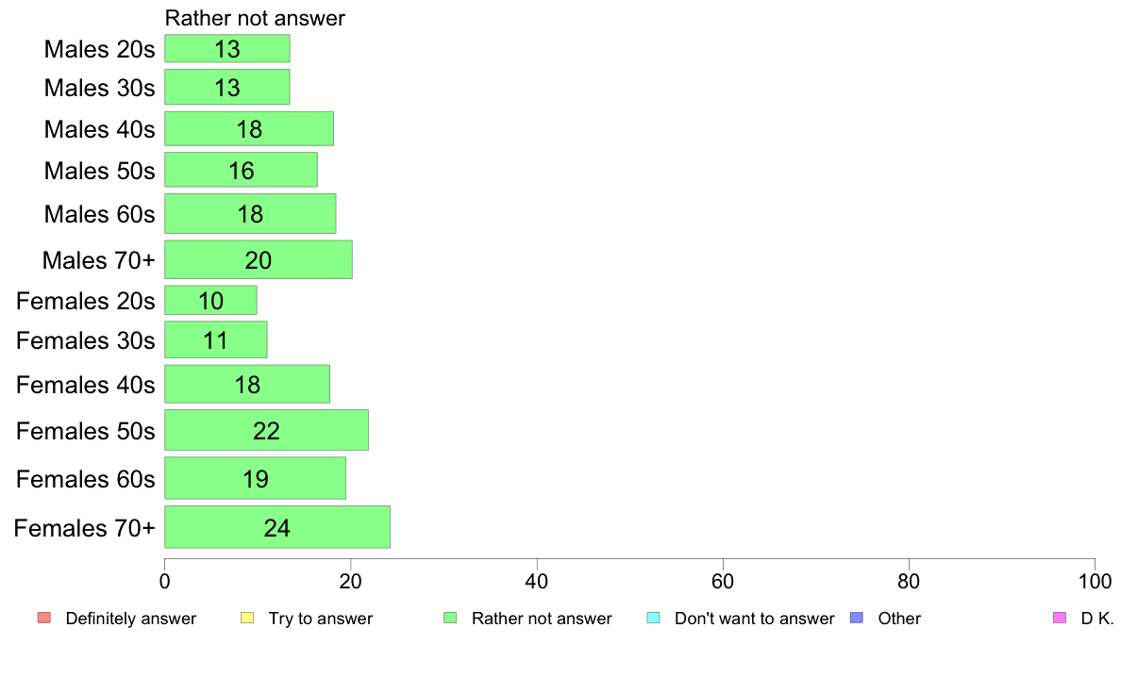The image size is (1121, 694).
Task: Click the red Definitely answer legend swatch
Action: [44, 618]
